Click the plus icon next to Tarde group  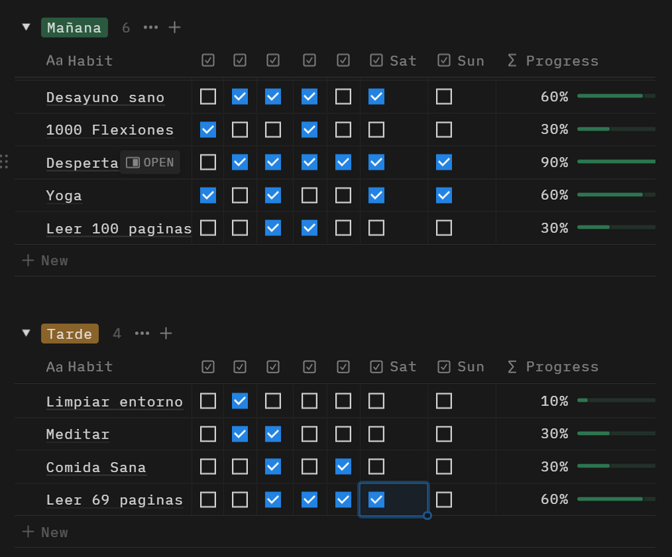166,333
